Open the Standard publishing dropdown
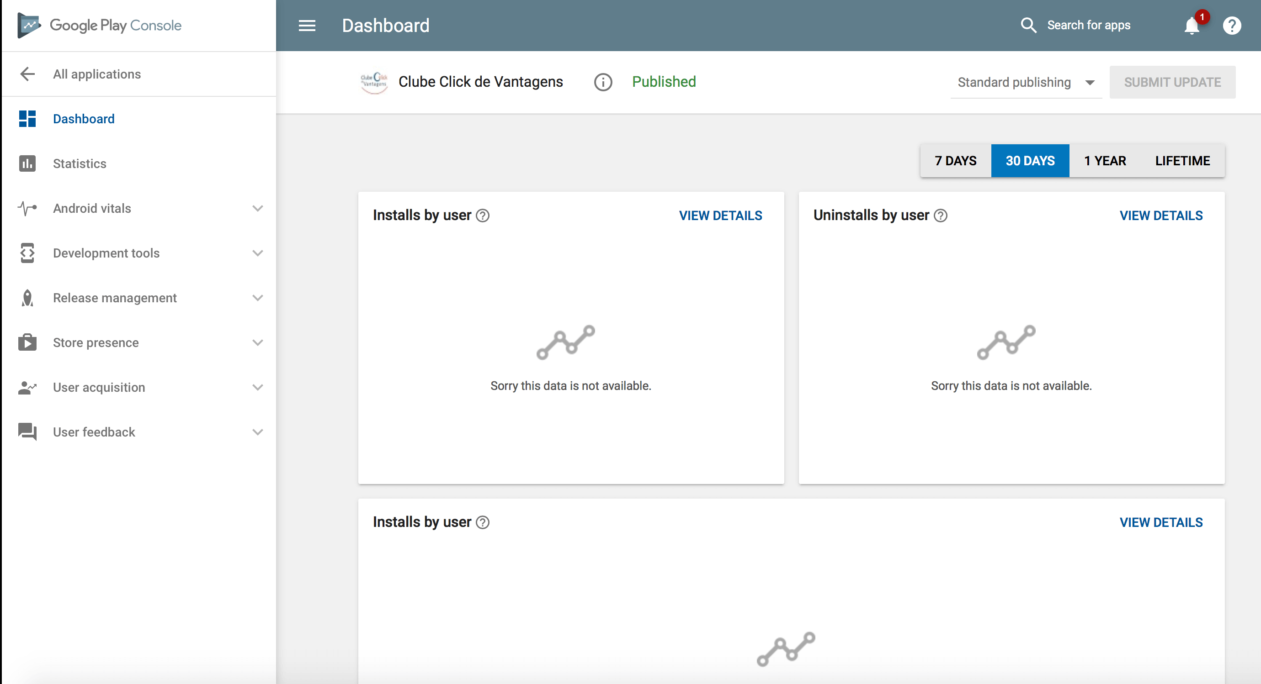This screenshot has height=684, width=1261. tap(1026, 82)
